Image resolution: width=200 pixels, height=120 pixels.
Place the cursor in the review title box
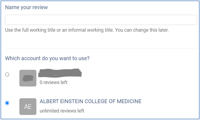coord(101,20)
